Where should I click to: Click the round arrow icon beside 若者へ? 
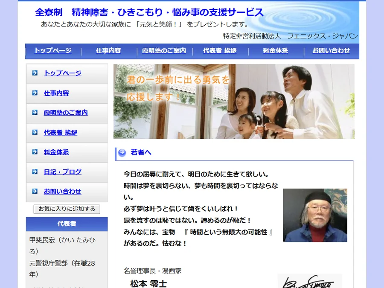(122, 153)
